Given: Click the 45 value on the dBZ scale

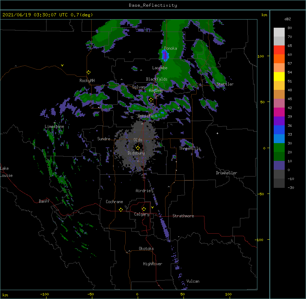Looking at the screenshot, I should coord(290,99).
